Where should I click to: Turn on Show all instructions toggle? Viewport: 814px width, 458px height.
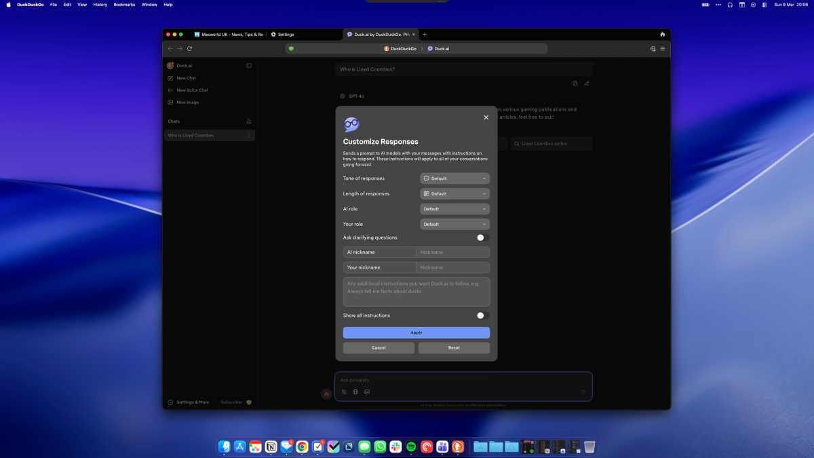coord(482,316)
